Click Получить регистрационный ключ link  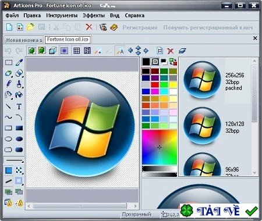(x=208, y=27)
